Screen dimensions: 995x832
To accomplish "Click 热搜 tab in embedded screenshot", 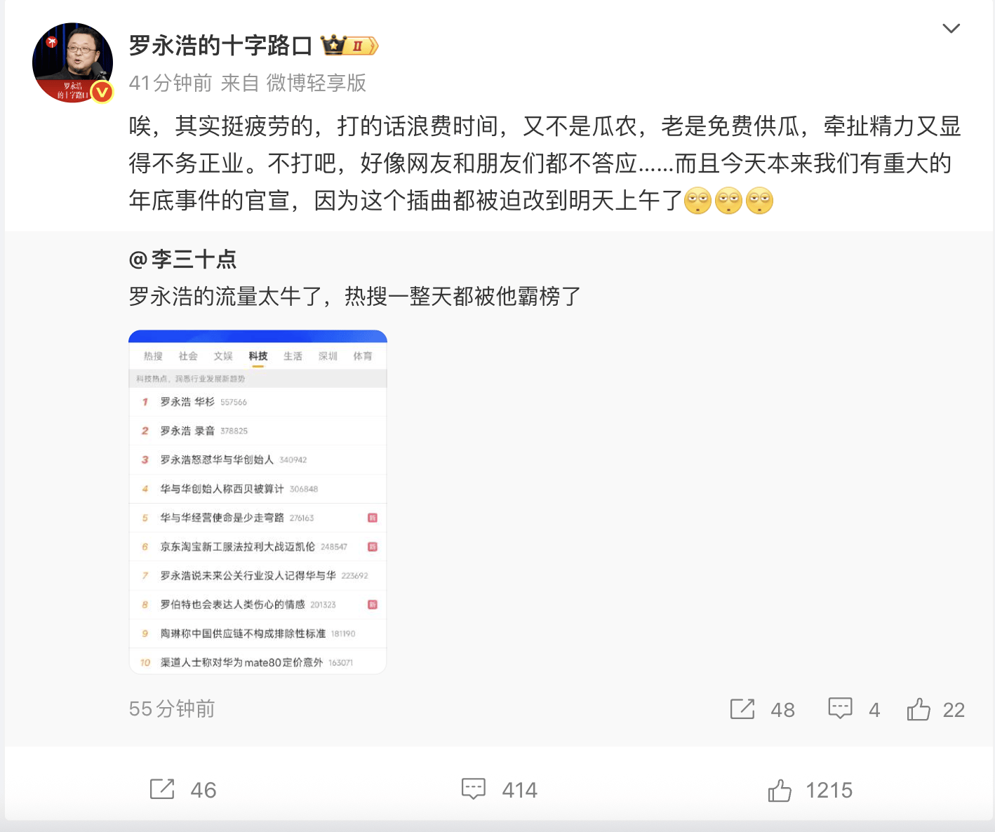I will pos(153,356).
